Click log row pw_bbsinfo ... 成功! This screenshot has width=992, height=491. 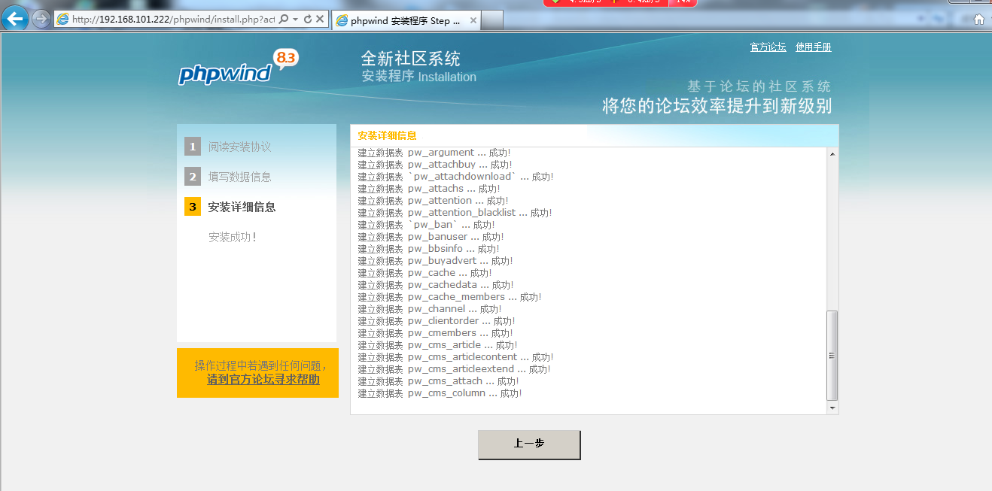[428, 249]
